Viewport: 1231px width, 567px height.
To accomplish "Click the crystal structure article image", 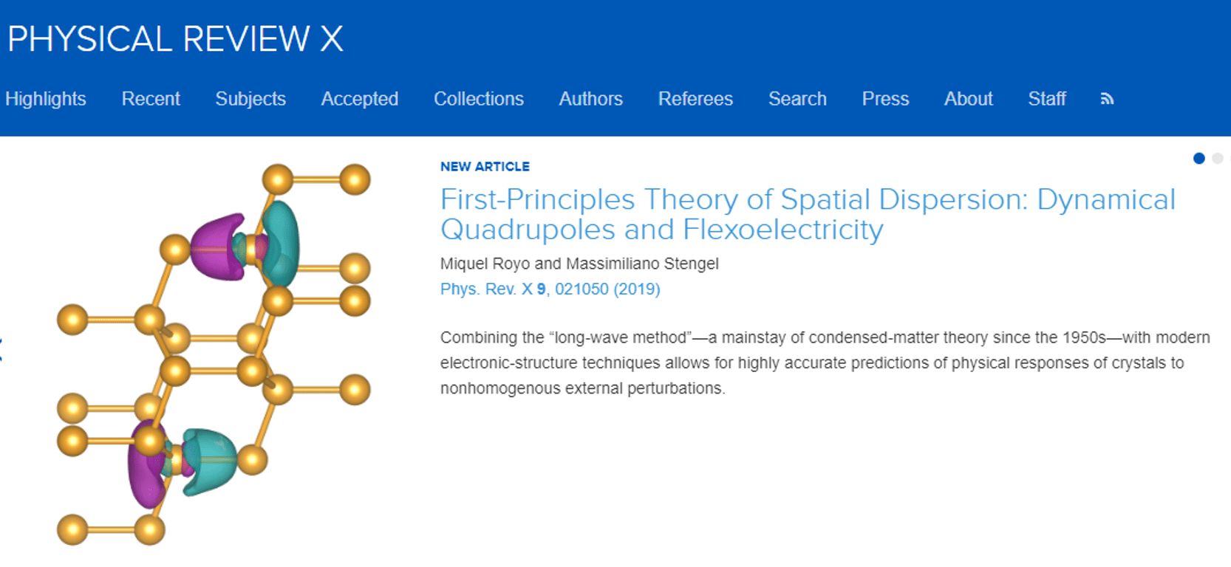I will pyautogui.click(x=214, y=354).
